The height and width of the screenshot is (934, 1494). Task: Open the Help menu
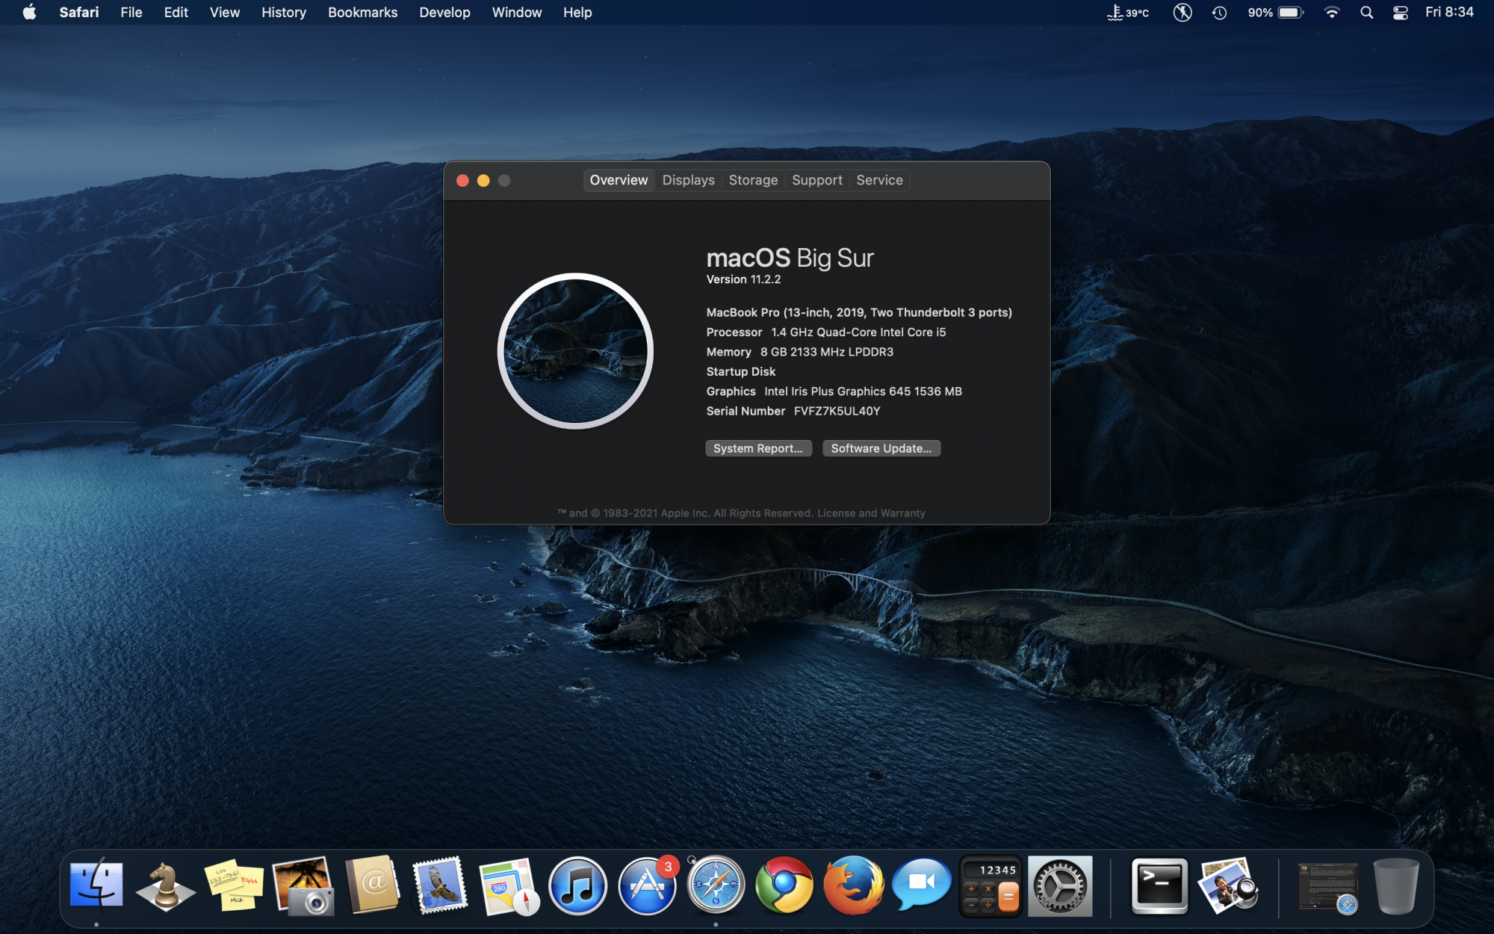[577, 12]
